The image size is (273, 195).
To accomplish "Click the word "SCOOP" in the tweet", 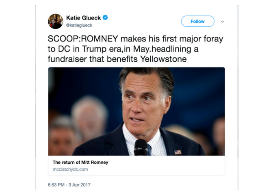I will pyautogui.click(x=63, y=39).
